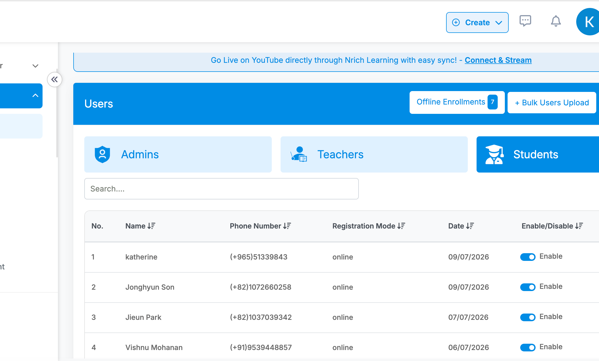This screenshot has height=361, width=599.
Task: Disable the toggle for katherine
Action: (x=528, y=257)
